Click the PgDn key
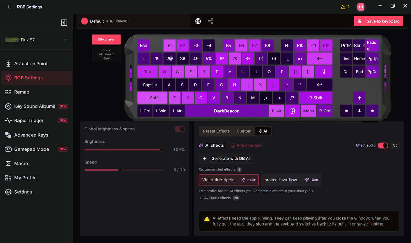This screenshot has width=411, height=243. tap(372, 72)
